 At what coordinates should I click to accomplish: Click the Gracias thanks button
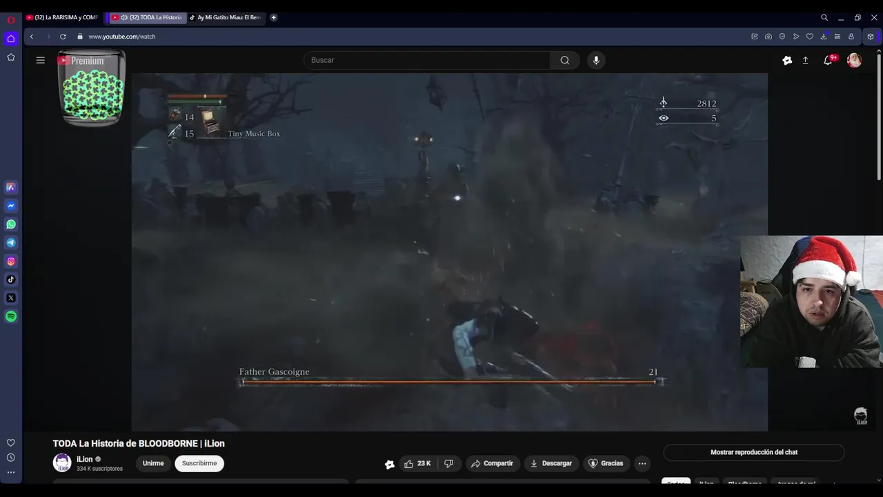pyautogui.click(x=605, y=463)
